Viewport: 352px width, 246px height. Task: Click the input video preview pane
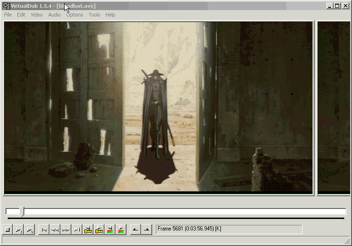pyautogui.click(x=158, y=107)
